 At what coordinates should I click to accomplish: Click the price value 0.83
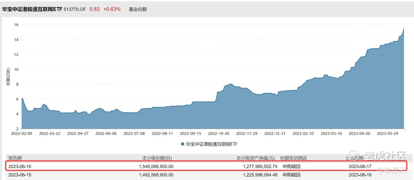pos(95,9)
